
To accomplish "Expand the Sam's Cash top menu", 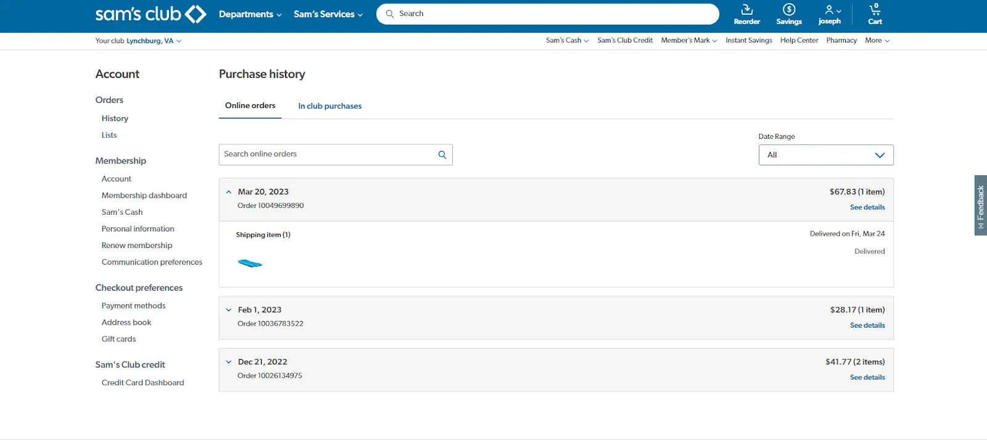I will [567, 40].
